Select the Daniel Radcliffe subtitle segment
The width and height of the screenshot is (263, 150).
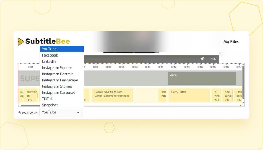112,95
